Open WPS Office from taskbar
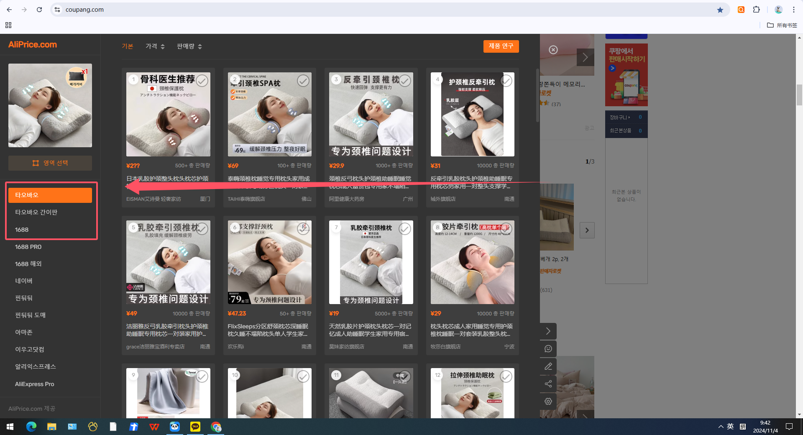Screen dimensions: 803x435 pyautogui.click(x=154, y=427)
